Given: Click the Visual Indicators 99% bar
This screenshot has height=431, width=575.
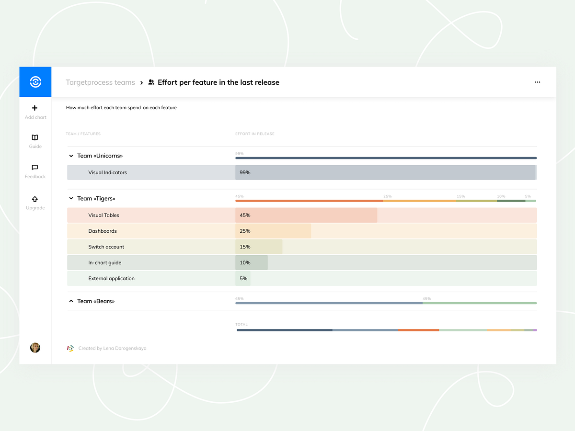Looking at the screenshot, I should tap(385, 172).
